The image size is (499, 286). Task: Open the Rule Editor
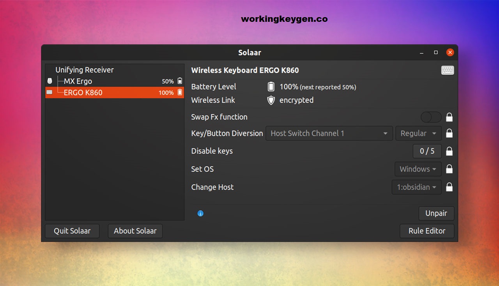pyautogui.click(x=427, y=231)
